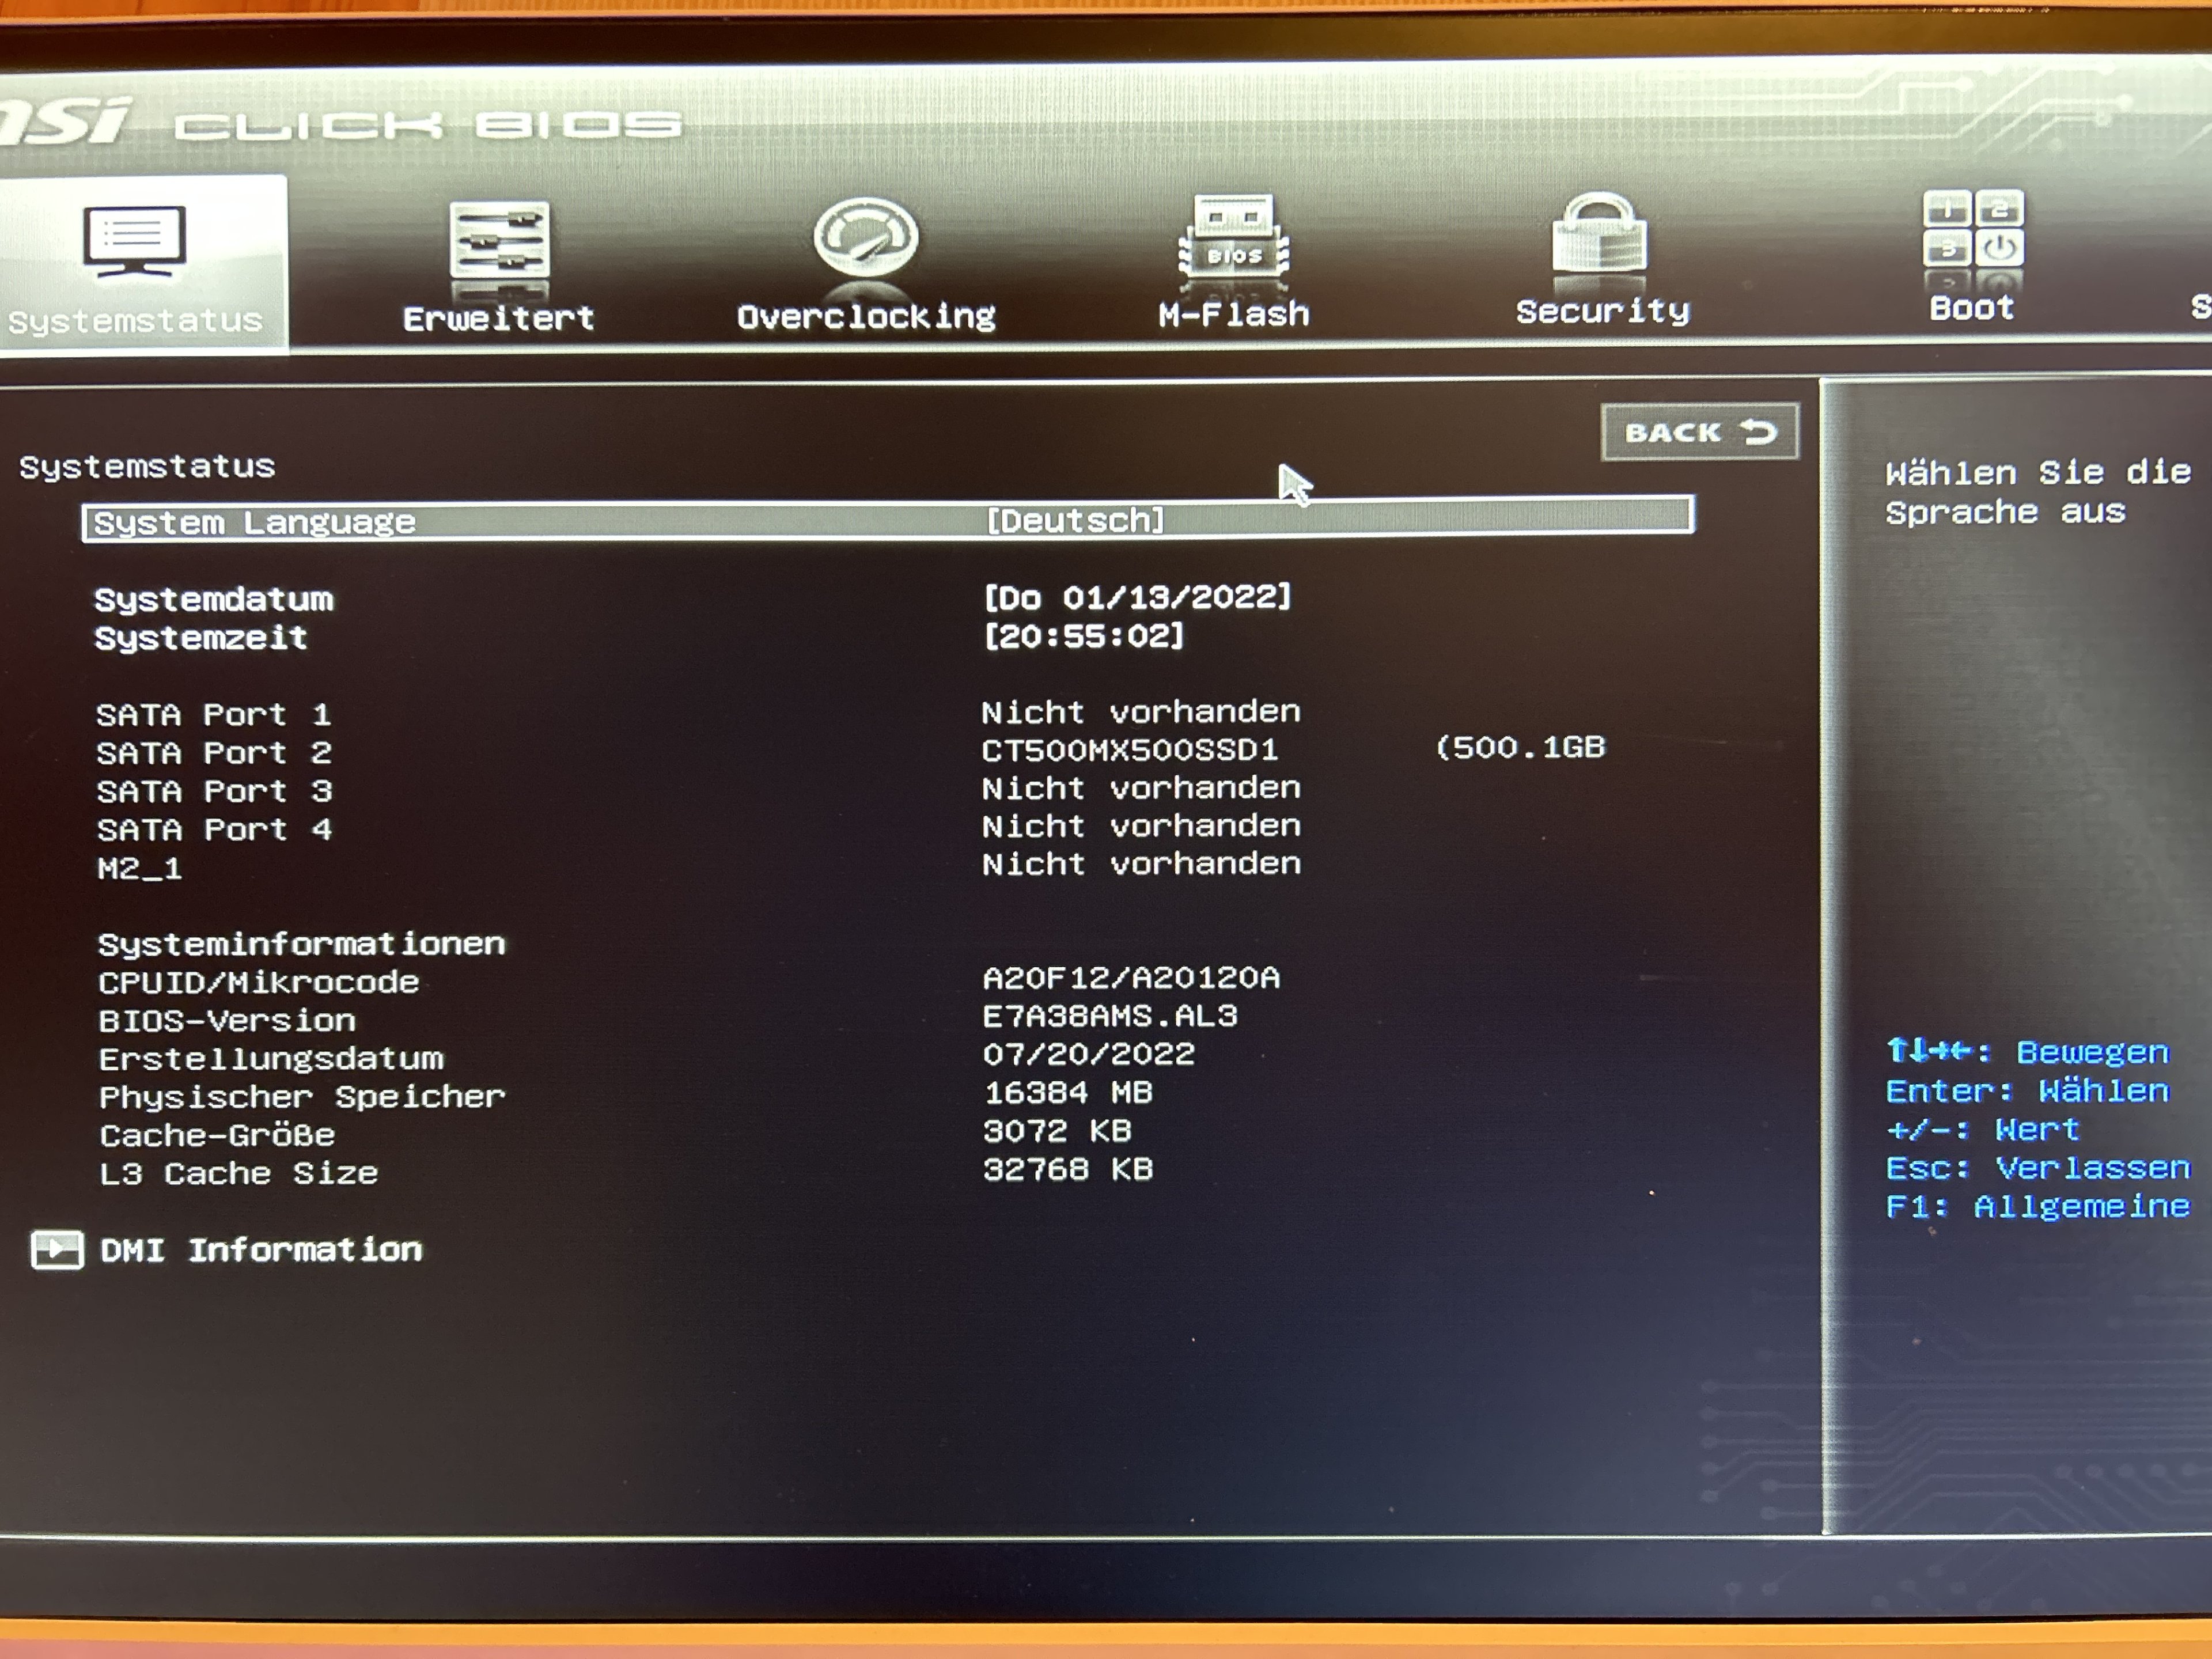Click the MSI Click BIOS logo
The image size is (2212, 1659).
pos(340,124)
